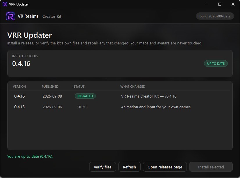Click the OLDER status label

point(82,107)
